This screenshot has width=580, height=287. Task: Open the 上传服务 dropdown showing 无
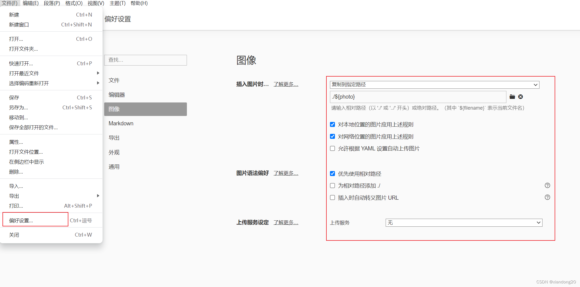pyautogui.click(x=464, y=223)
